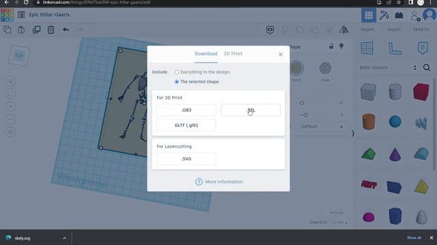
Task: Open the Bricks mode
Action: [399, 15]
